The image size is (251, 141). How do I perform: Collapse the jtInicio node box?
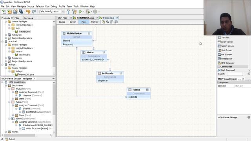click(104, 52)
